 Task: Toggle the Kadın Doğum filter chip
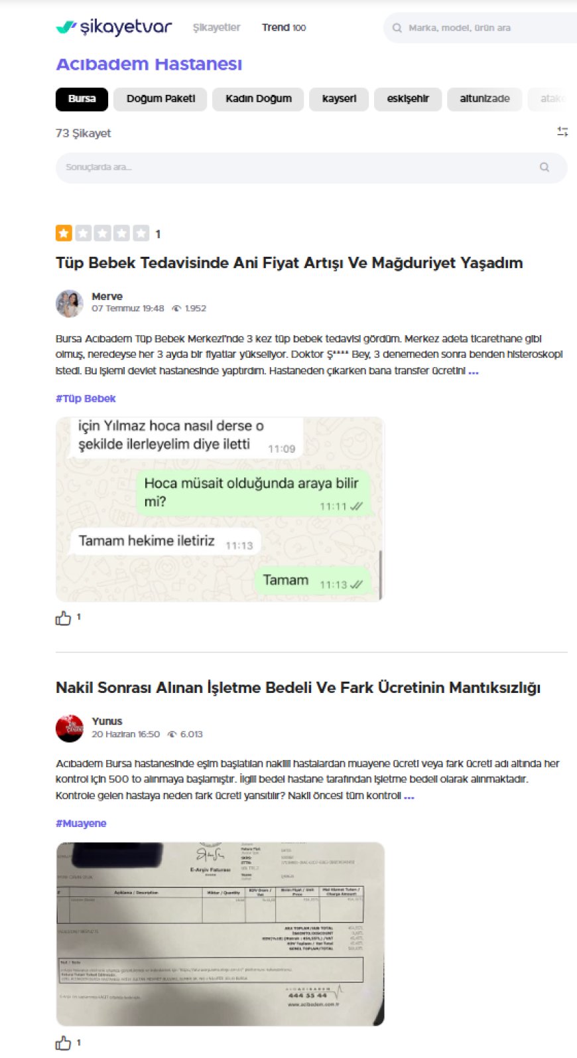(x=258, y=99)
